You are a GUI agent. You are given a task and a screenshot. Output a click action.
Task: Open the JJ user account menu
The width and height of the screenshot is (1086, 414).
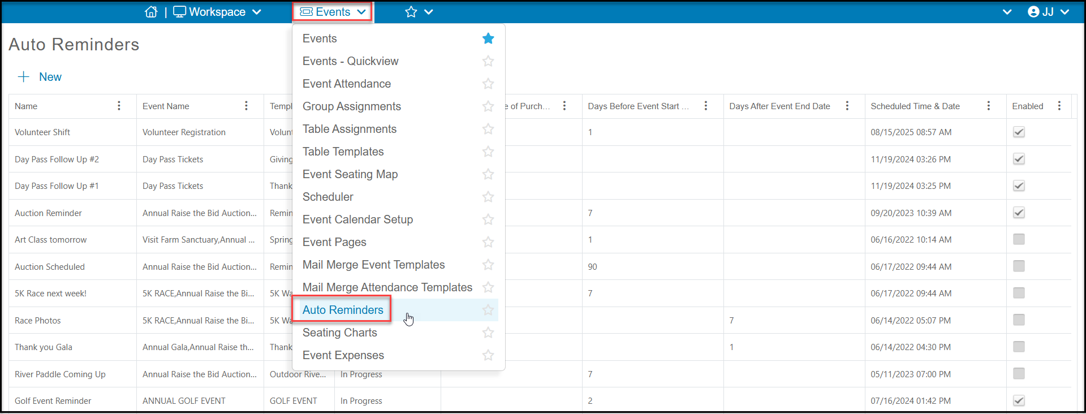[1048, 12]
